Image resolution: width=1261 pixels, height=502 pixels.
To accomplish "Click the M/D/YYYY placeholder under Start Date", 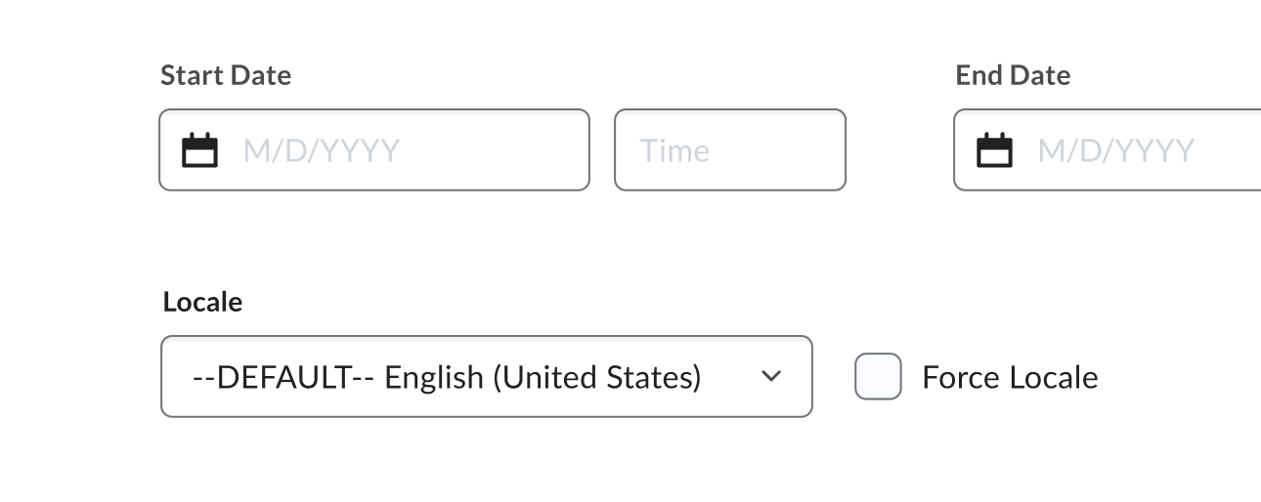I will pos(322,150).
